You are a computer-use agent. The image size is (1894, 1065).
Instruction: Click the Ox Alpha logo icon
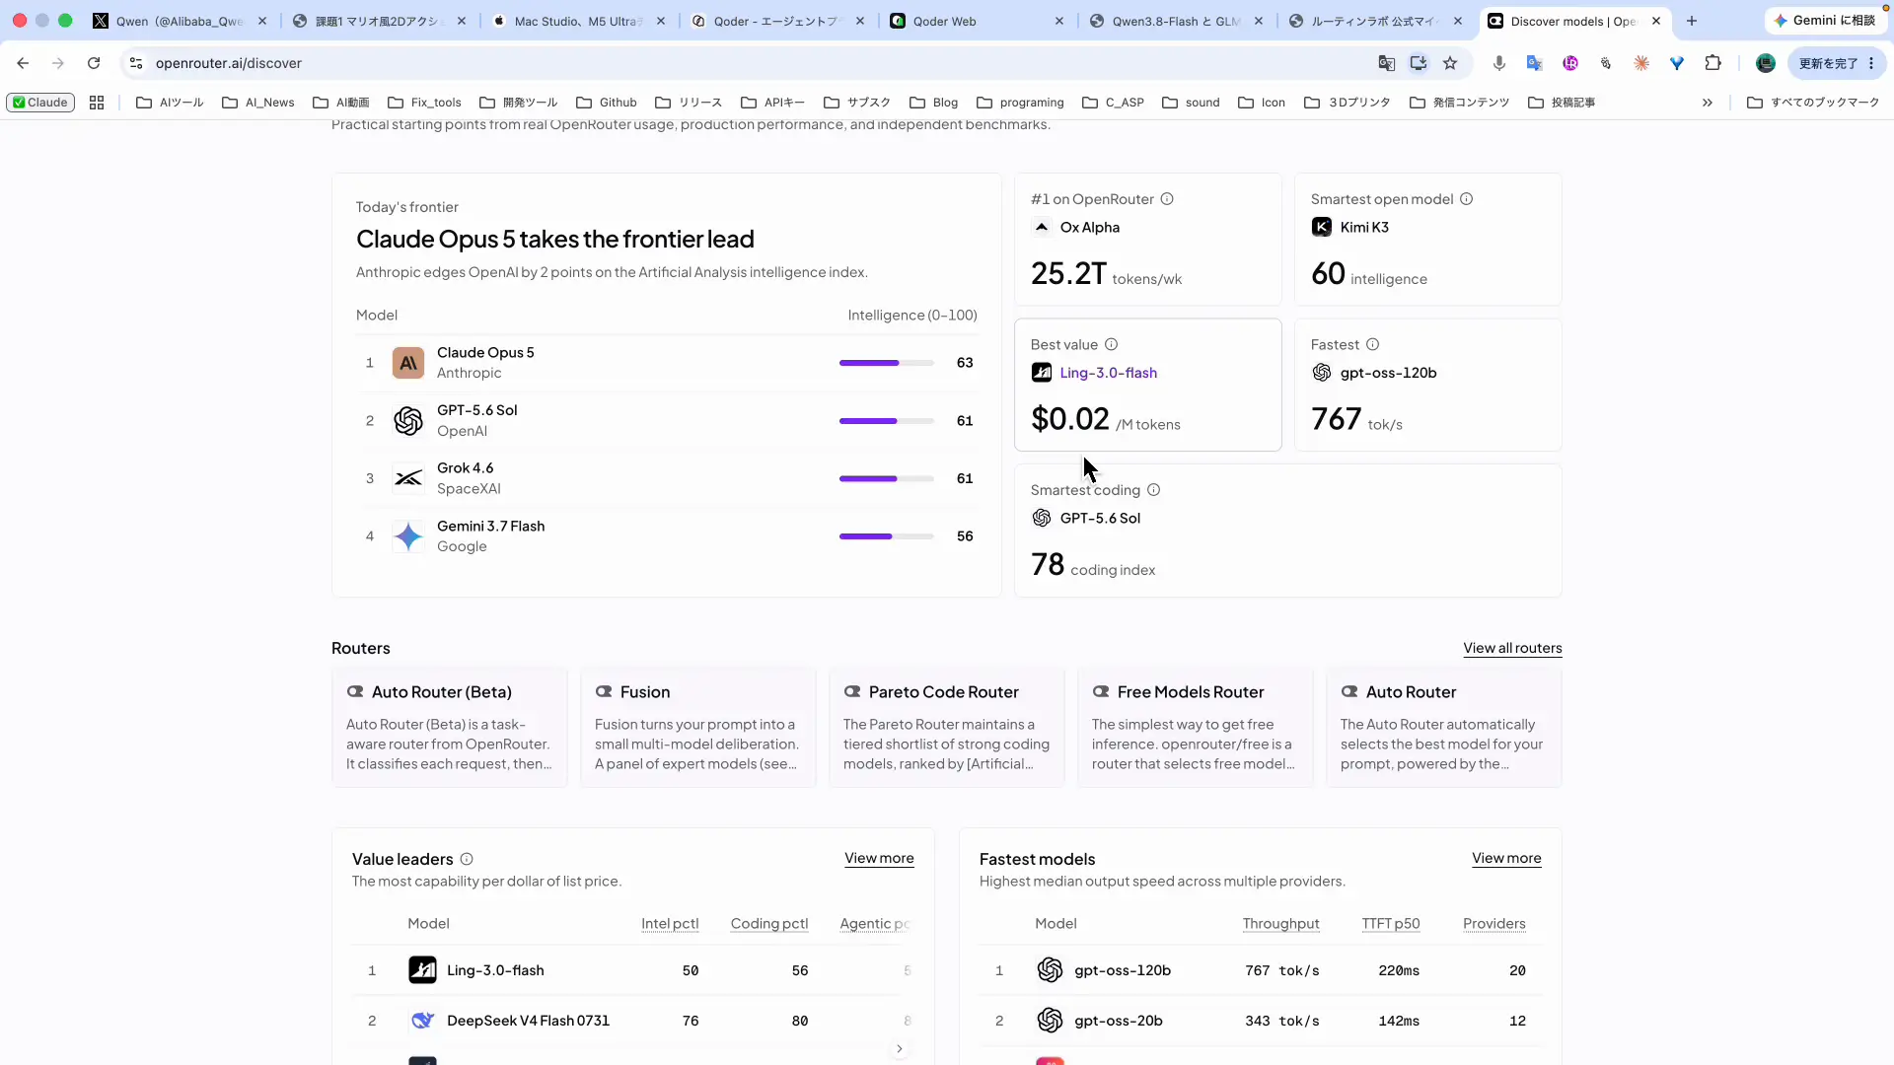tap(1042, 228)
